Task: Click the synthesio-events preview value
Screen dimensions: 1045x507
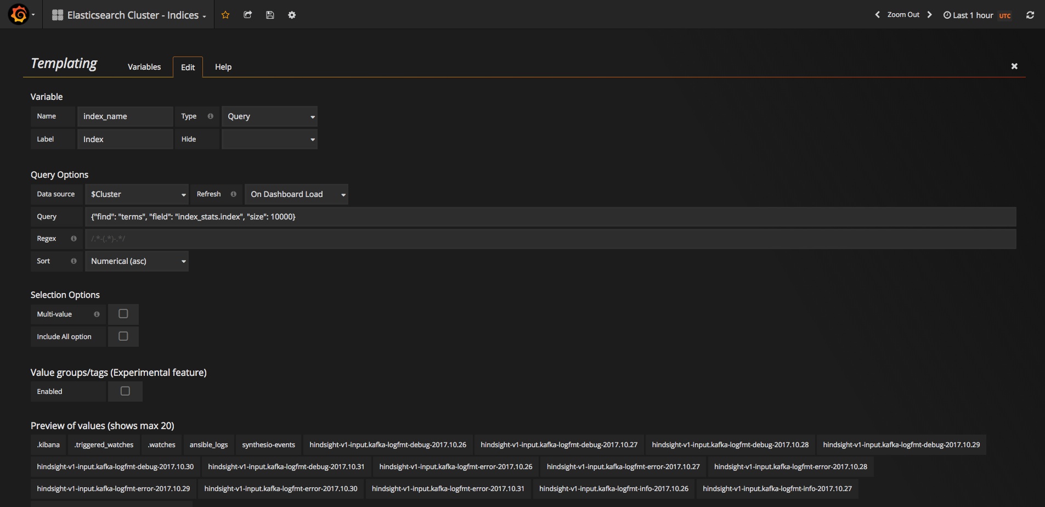Action: click(x=268, y=445)
